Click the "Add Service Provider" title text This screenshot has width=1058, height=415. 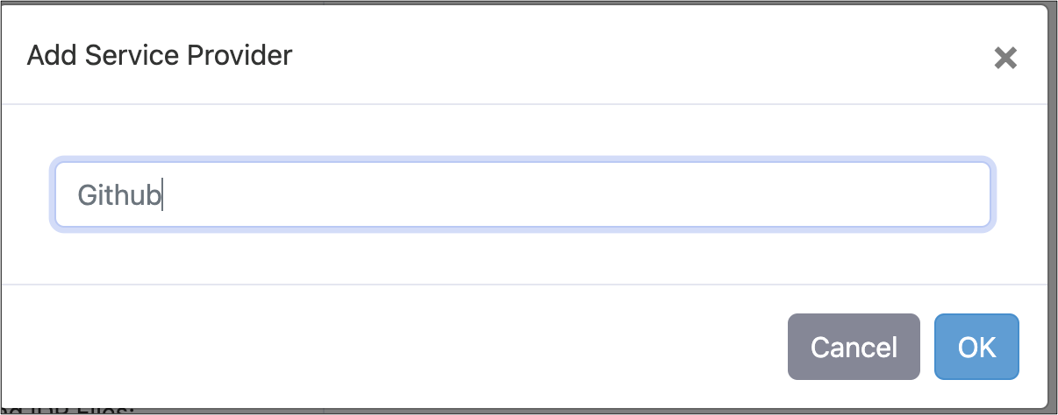(160, 56)
